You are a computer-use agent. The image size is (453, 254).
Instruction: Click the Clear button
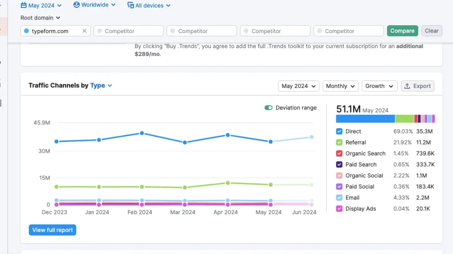(x=432, y=30)
